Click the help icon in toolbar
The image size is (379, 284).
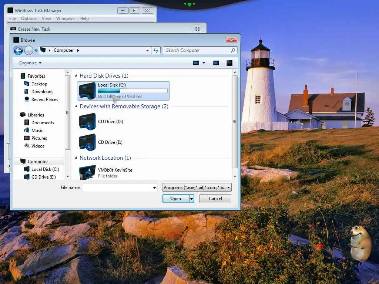pyautogui.click(x=229, y=63)
